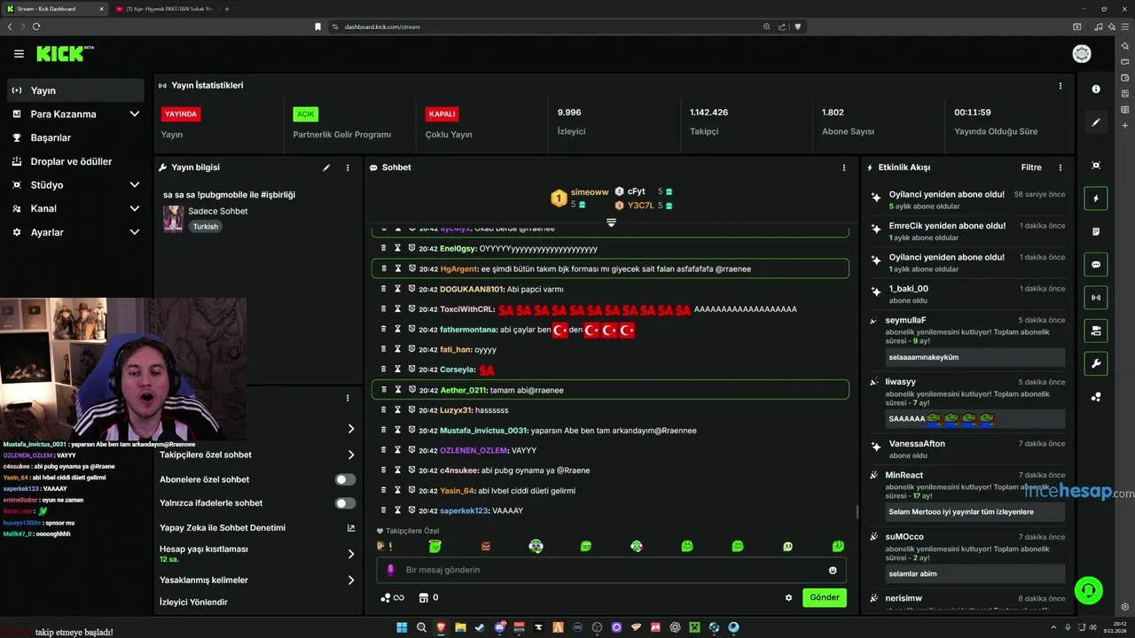Expand Ayarlar sidebar section
The height and width of the screenshot is (638, 1135).
(x=135, y=232)
